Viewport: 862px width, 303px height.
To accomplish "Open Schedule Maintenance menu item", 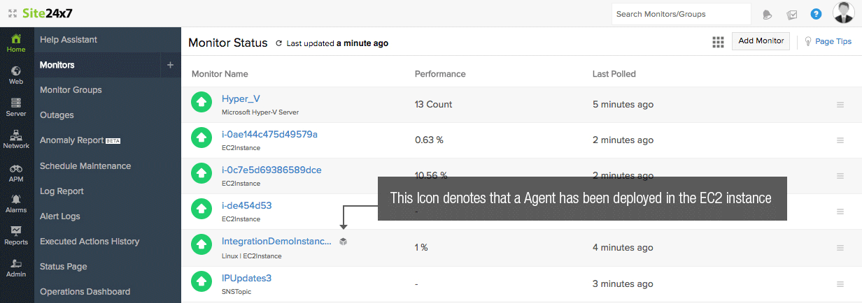I will (85, 166).
